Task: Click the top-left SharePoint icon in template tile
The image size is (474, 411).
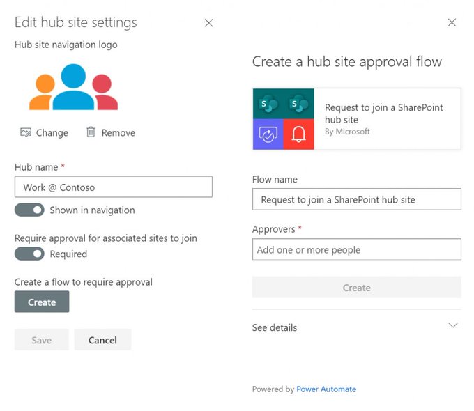Action: pyautogui.click(x=268, y=104)
